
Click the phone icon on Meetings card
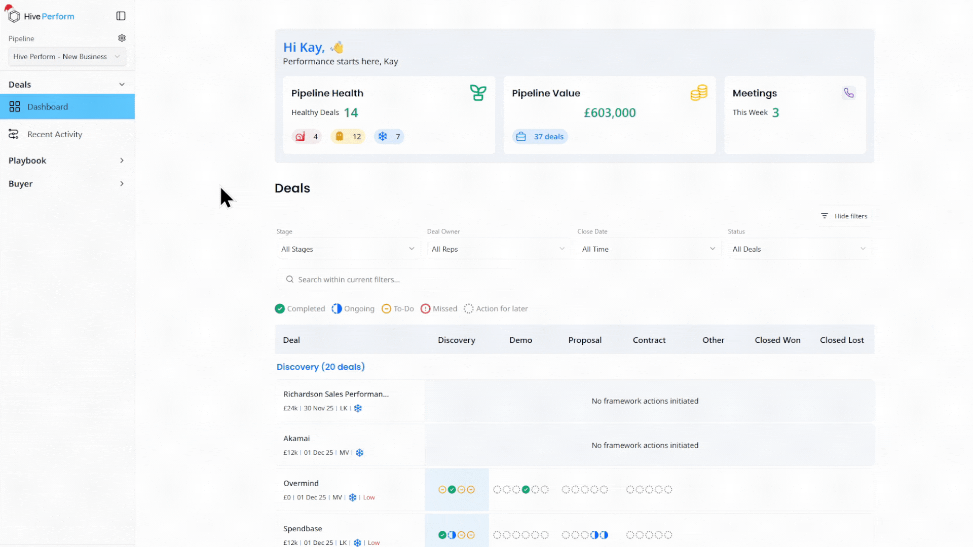(849, 93)
